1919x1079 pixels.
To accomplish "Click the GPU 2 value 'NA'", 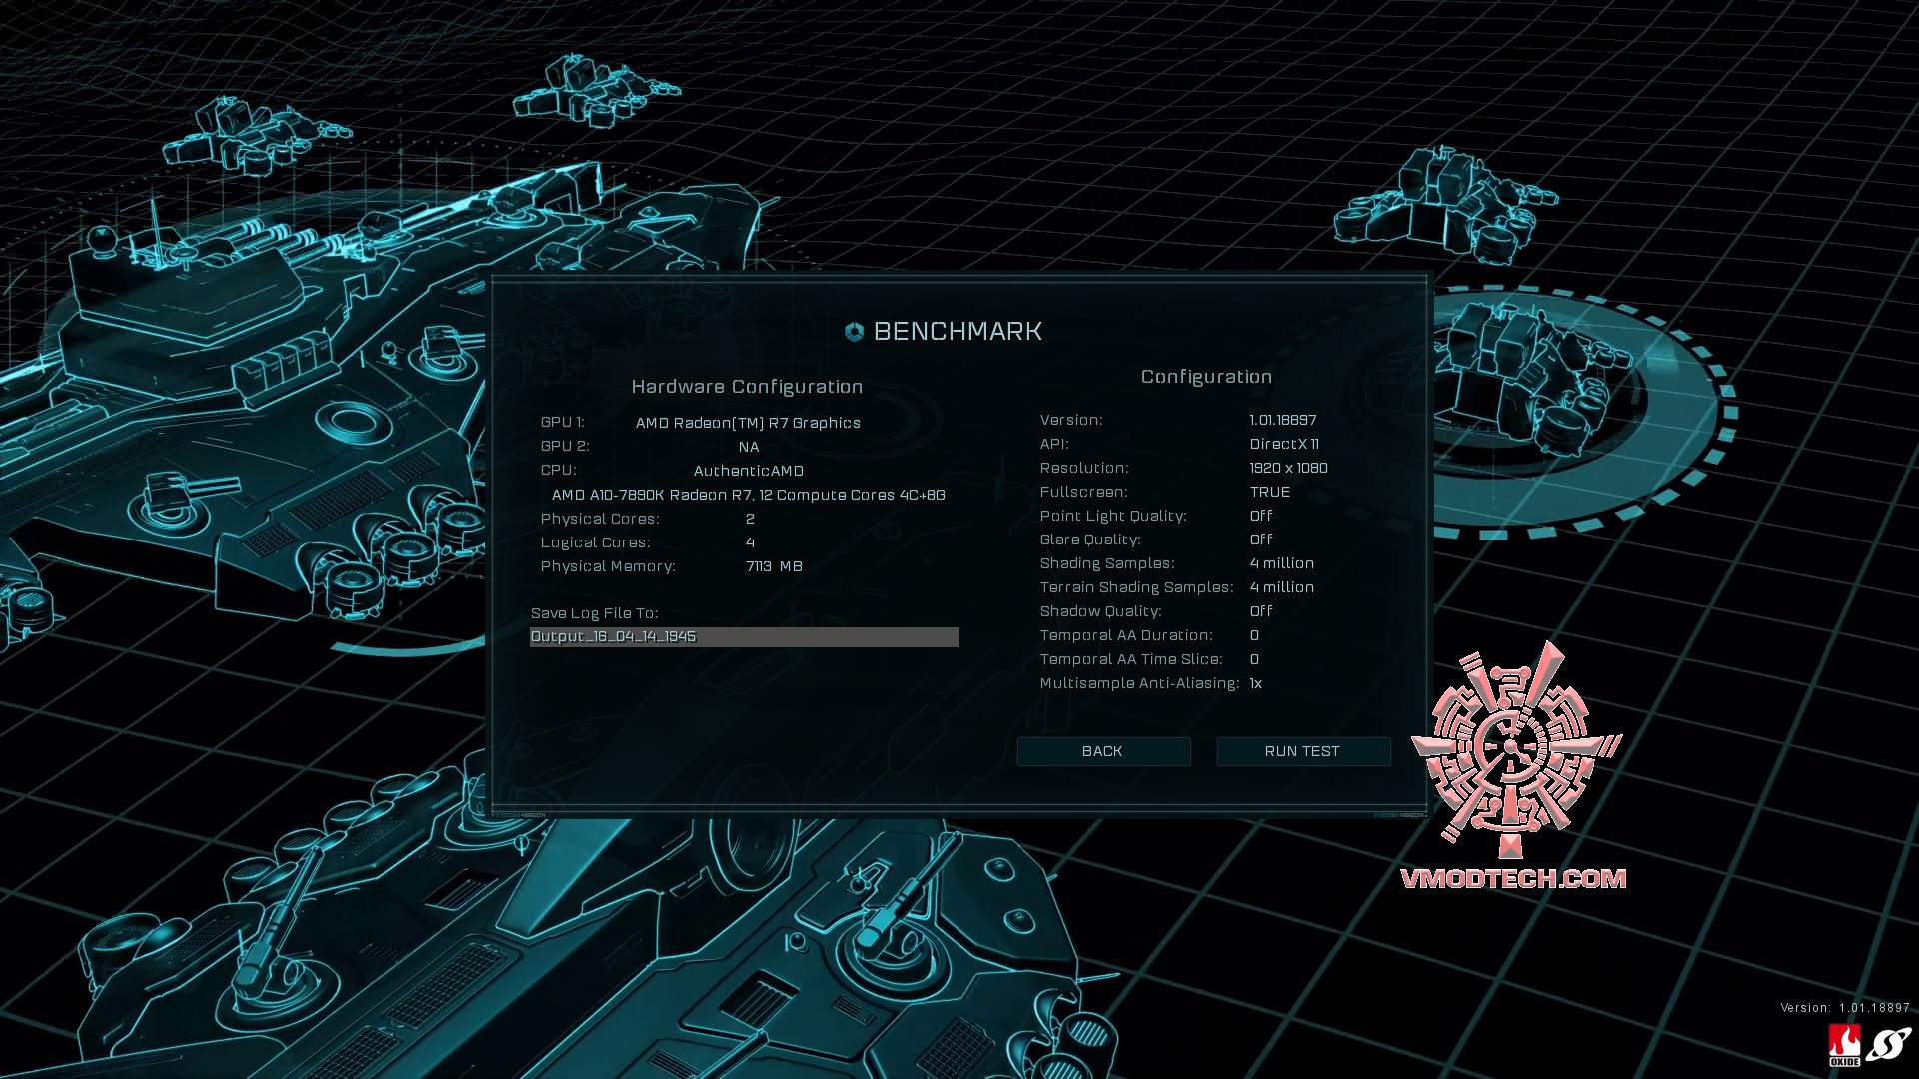I will (x=749, y=447).
